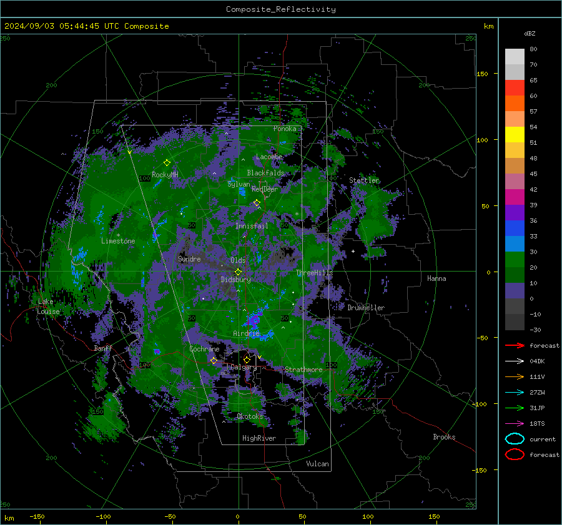Select the orange 60-57 dBZ swatch
The height and width of the screenshot is (525, 562).
(515, 104)
